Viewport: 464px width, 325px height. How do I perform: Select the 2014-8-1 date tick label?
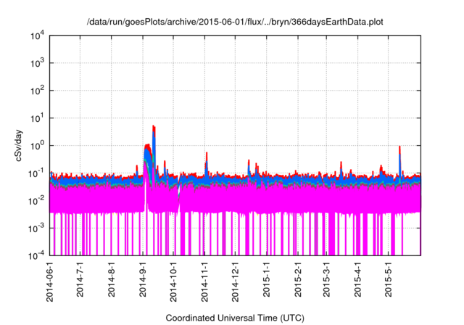tap(112, 280)
